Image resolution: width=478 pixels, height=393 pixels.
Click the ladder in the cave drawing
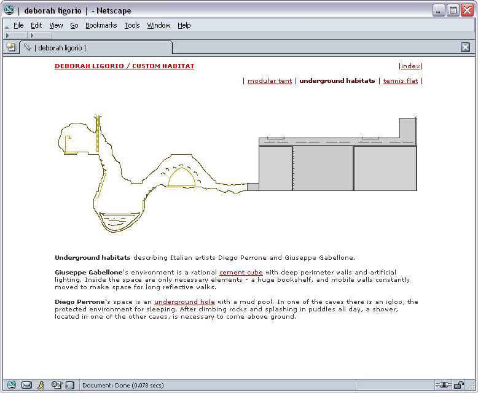pyautogui.click(x=98, y=134)
